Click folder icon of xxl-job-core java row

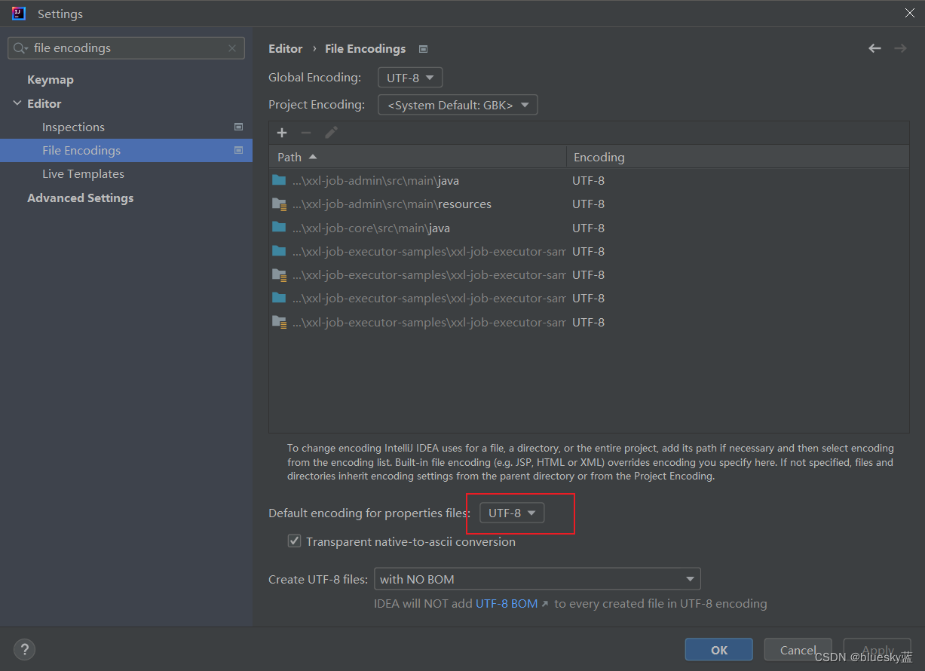click(x=279, y=227)
